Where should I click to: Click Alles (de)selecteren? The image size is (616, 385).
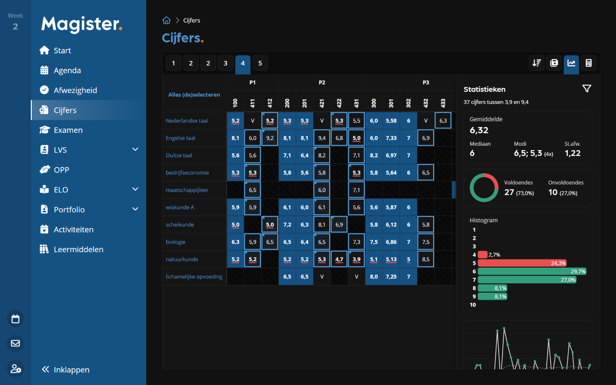coord(194,95)
